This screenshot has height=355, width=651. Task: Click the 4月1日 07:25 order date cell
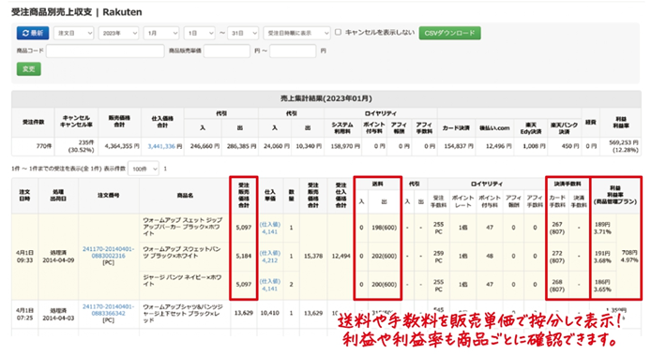point(25,314)
